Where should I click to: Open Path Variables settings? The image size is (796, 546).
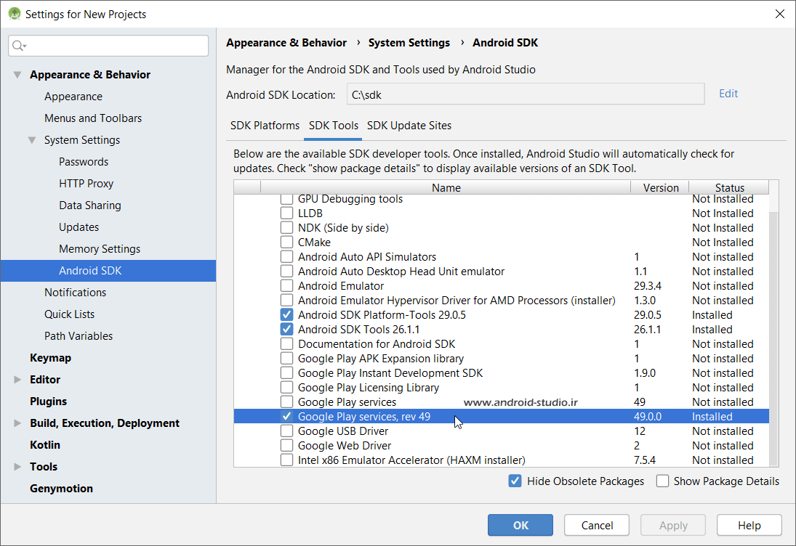point(79,337)
